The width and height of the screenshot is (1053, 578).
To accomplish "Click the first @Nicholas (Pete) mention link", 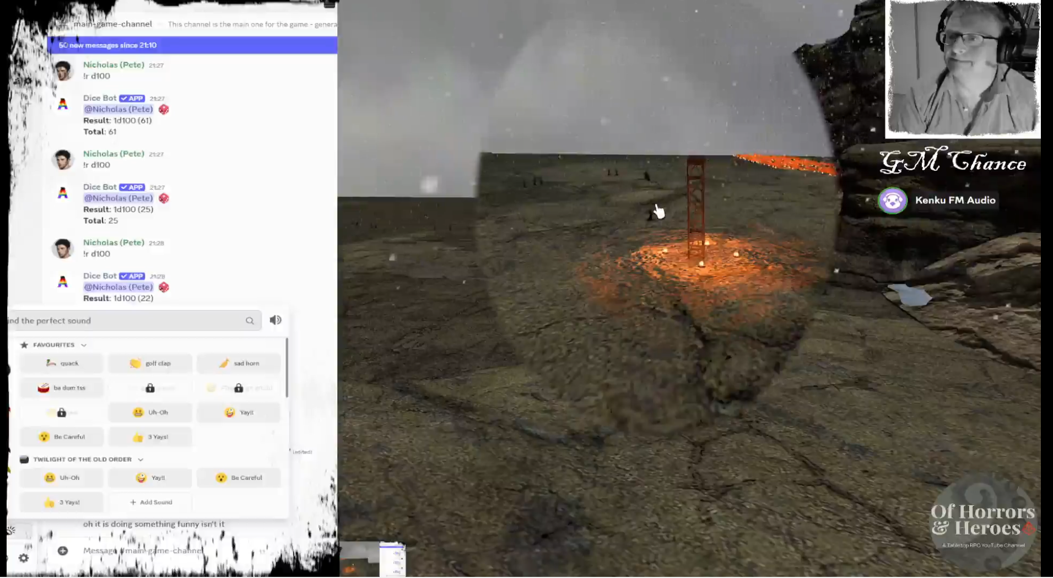I will [x=118, y=109].
